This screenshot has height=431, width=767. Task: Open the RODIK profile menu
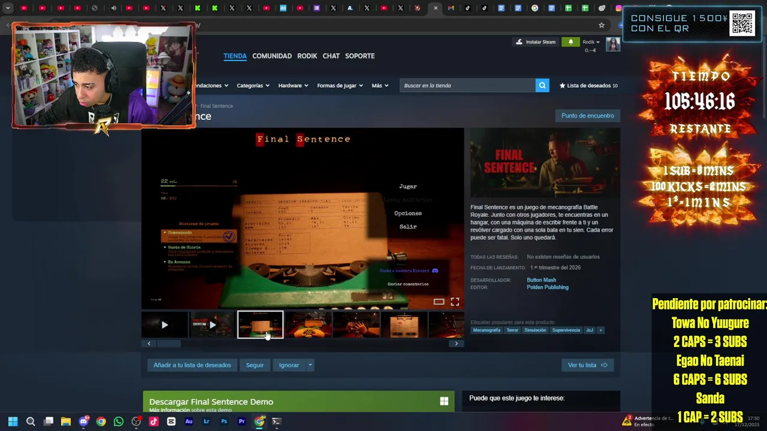[x=307, y=56]
